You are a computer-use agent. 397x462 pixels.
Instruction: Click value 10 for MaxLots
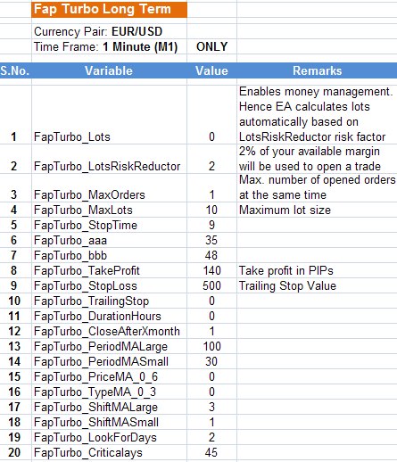211,210
